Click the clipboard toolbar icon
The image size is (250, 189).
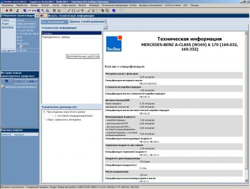(x=73, y=10)
